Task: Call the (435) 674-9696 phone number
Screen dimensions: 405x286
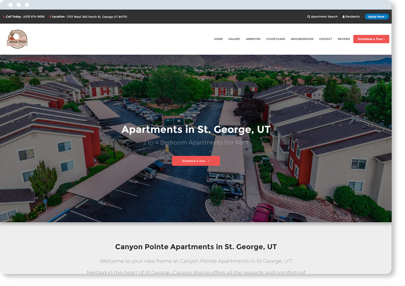Action: click(x=34, y=17)
